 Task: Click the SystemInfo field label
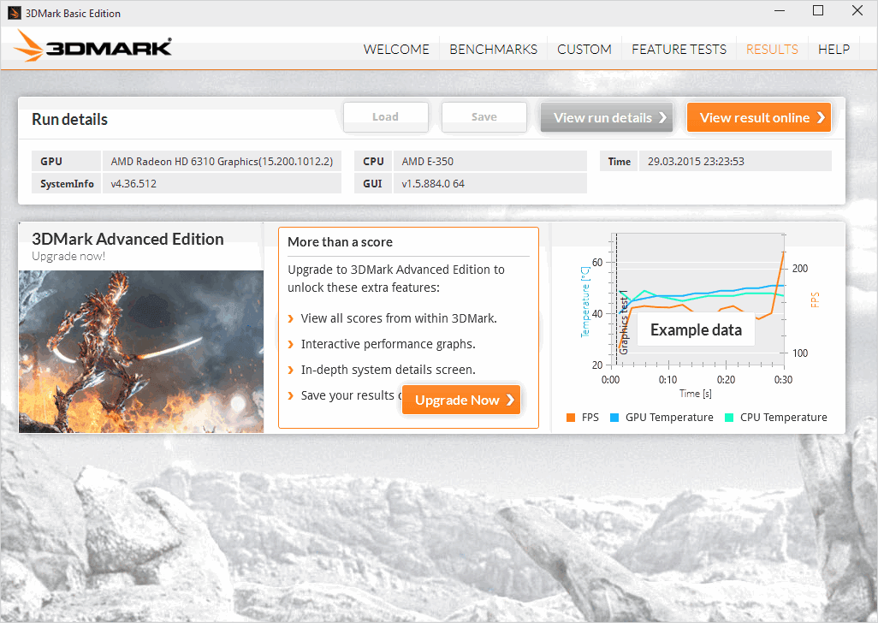67,184
